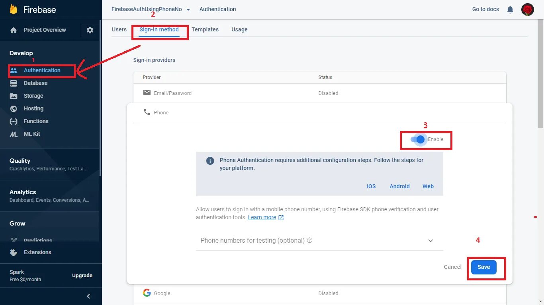Click the notifications bell icon

(510, 10)
